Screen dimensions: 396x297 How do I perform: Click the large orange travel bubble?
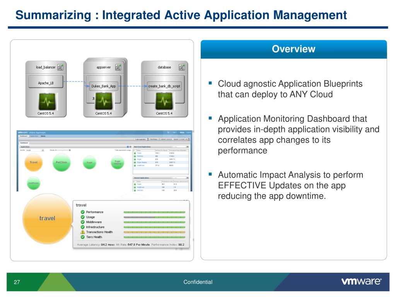[x=47, y=218]
